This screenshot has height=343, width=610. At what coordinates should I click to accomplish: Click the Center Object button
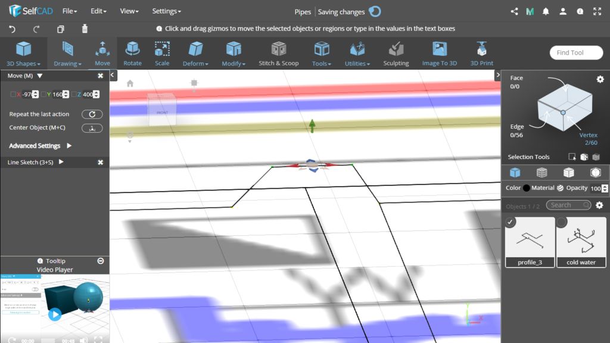coord(92,128)
